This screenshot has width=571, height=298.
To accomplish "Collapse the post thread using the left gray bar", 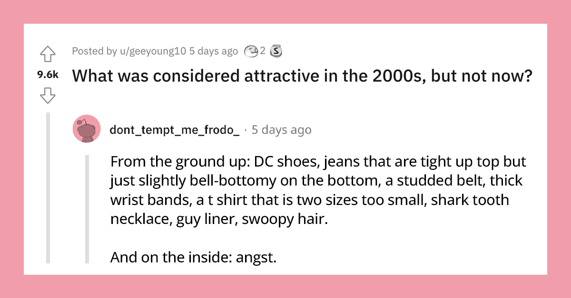I will click(x=48, y=190).
